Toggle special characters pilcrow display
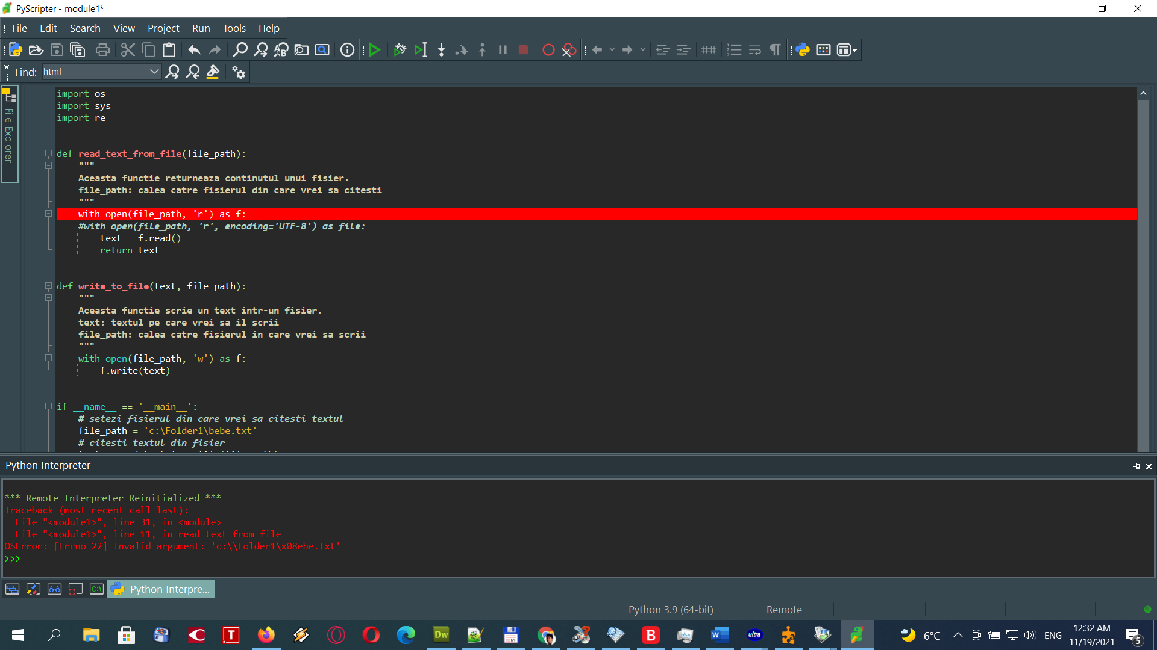This screenshot has height=650, width=1157. pyautogui.click(x=776, y=50)
